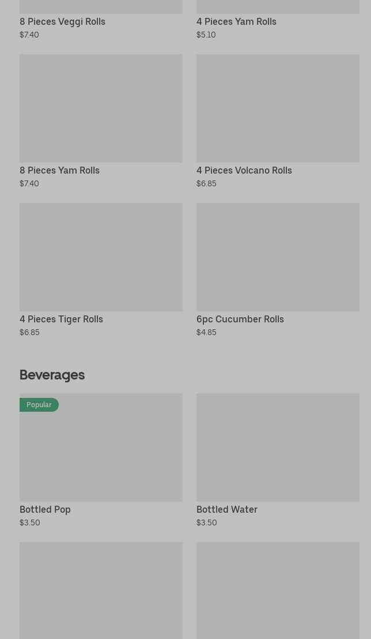
Task: Open the Bottled Water title
Action: click(227, 509)
